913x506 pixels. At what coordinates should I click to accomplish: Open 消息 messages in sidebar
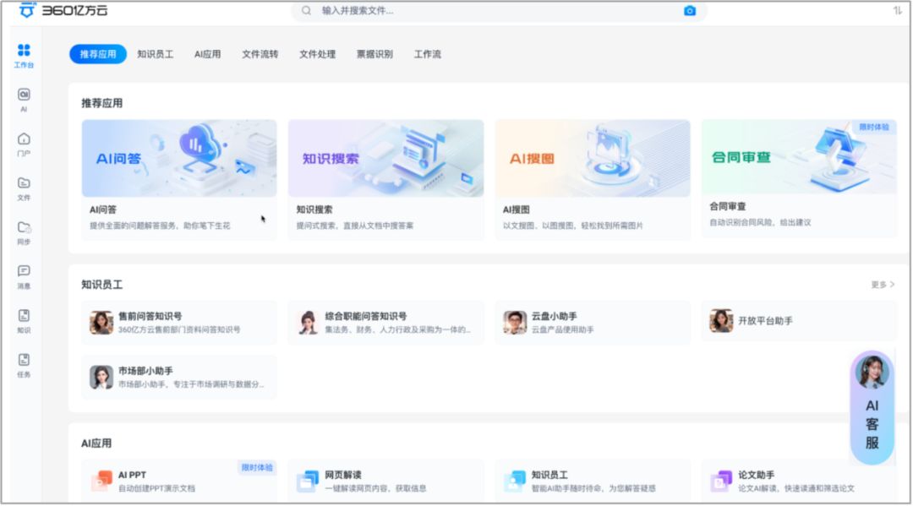[x=24, y=276]
